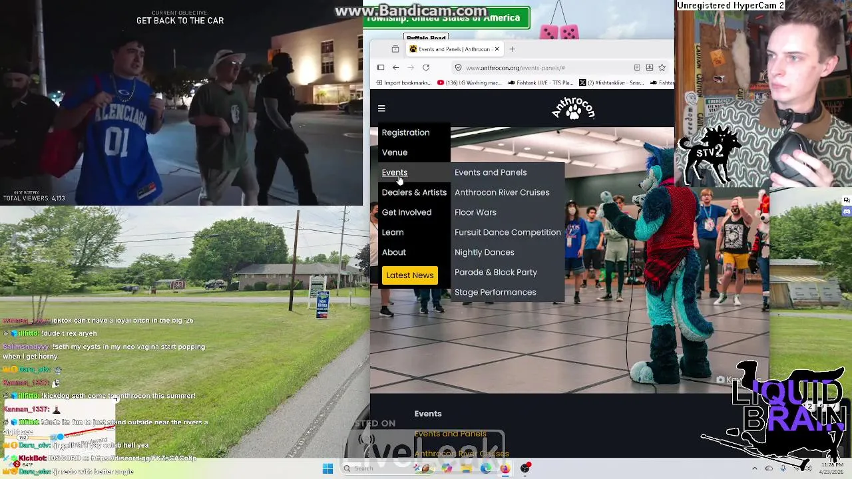Image resolution: width=852 pixels, height=479 pixels.
Task: Click the Anthrocon paw logo
Action: click(x=573, y=108)
